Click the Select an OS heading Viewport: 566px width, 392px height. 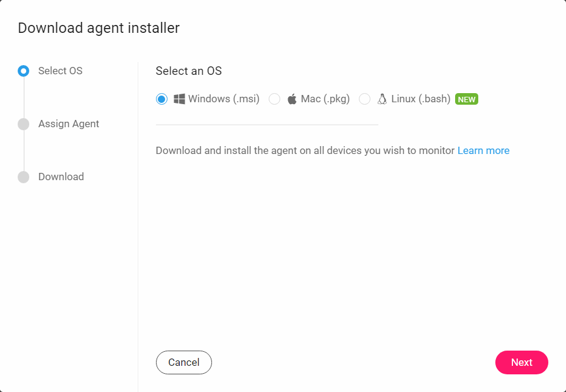189,71
